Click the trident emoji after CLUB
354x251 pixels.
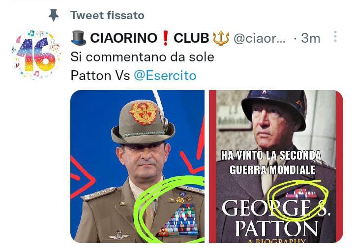[221, 38]
